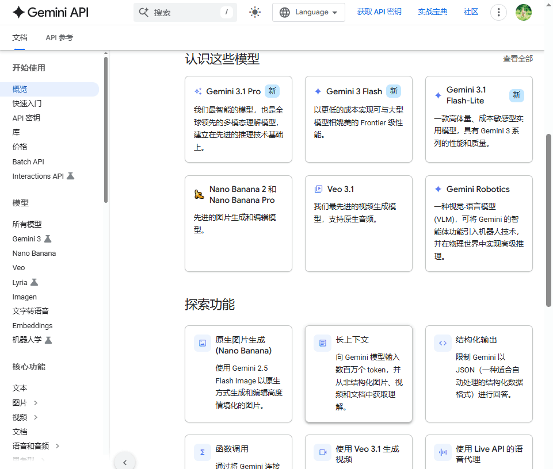553x469 pixels.
Task: Collapse the sidebar with the chevron button
Action: 125,462
